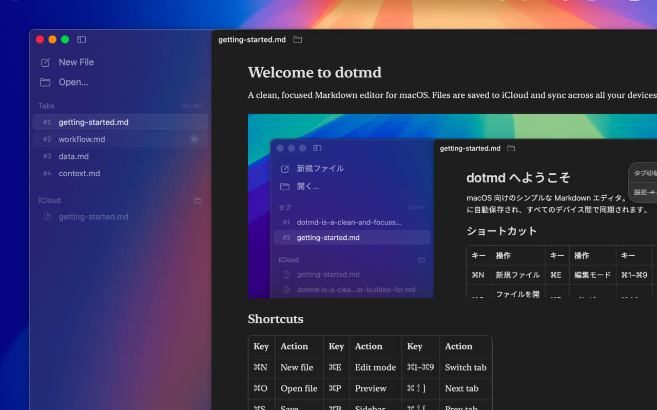
Task: Click the #2 label on workflow.md
Action: pyautogui.click(x=47, y=139)
